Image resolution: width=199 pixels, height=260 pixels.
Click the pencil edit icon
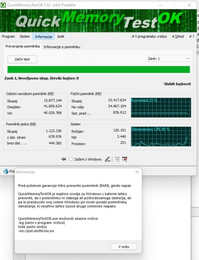(107, 159)
